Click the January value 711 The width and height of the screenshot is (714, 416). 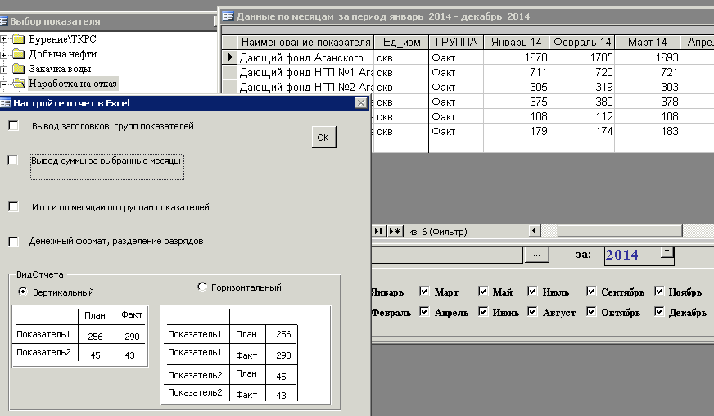click(x=517, y=72)
